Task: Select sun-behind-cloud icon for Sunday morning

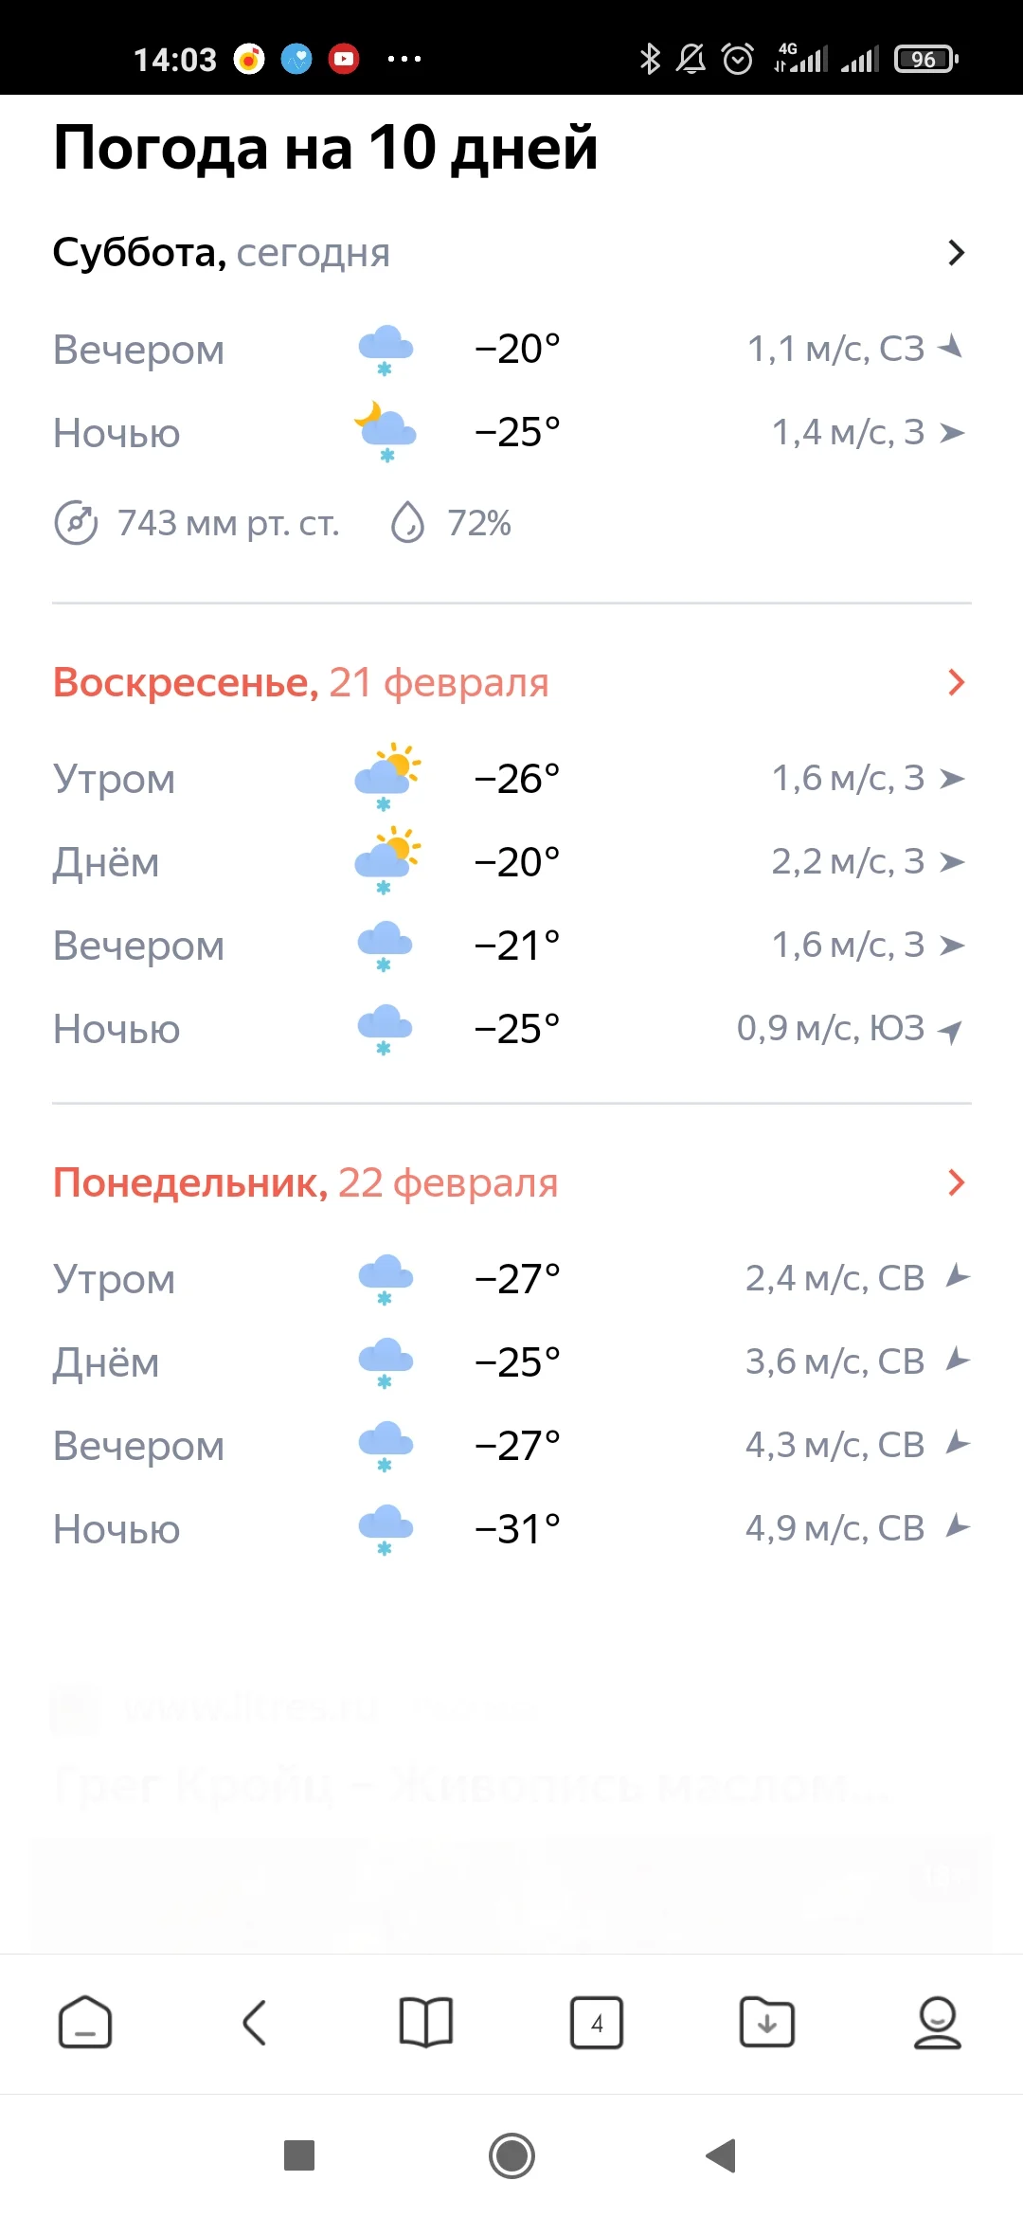Action: (x=384, y=777)
